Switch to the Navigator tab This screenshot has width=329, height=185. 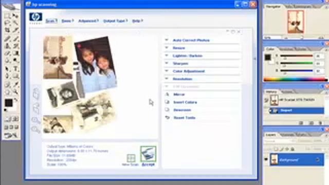[x=273, y=7]
